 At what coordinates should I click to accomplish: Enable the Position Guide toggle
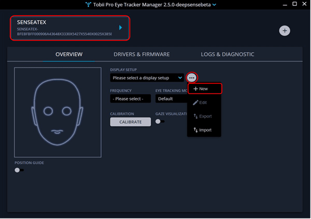[19, 170]
